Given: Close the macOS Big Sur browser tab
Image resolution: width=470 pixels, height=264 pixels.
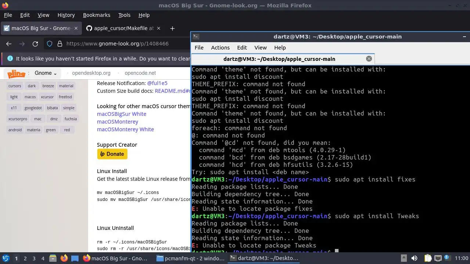Looking at the screenshot, I should [76, 28].
